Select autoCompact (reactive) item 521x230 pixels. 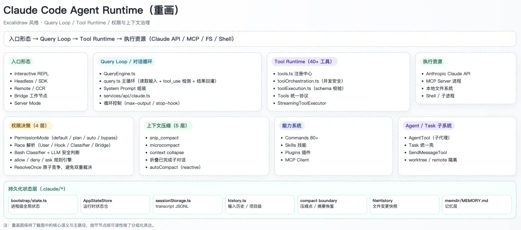point(175,167)
